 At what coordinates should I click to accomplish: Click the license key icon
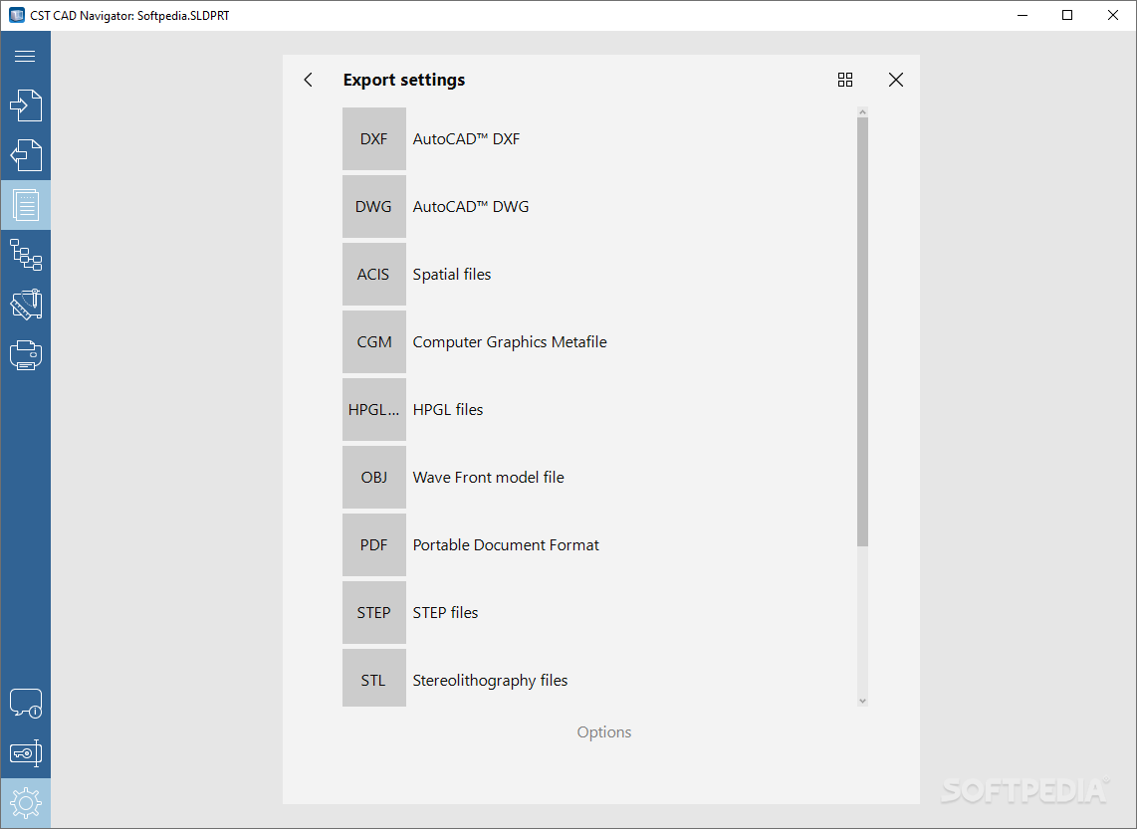[x=25, y=753]
